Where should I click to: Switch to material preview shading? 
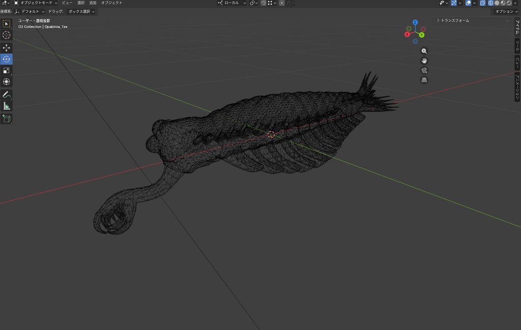tap(503, 3)
